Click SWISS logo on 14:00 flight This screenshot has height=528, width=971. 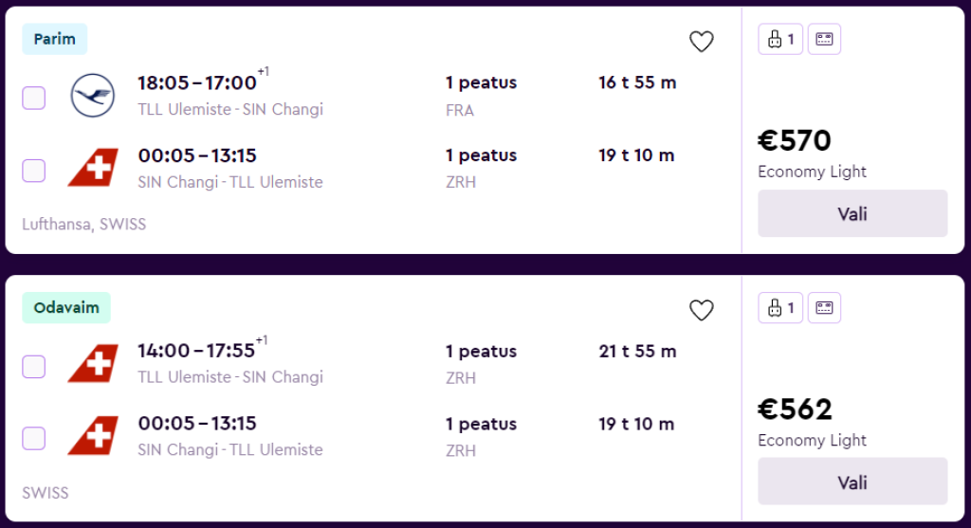(92, 363)
